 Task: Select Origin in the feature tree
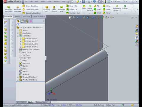pos(23,61)
